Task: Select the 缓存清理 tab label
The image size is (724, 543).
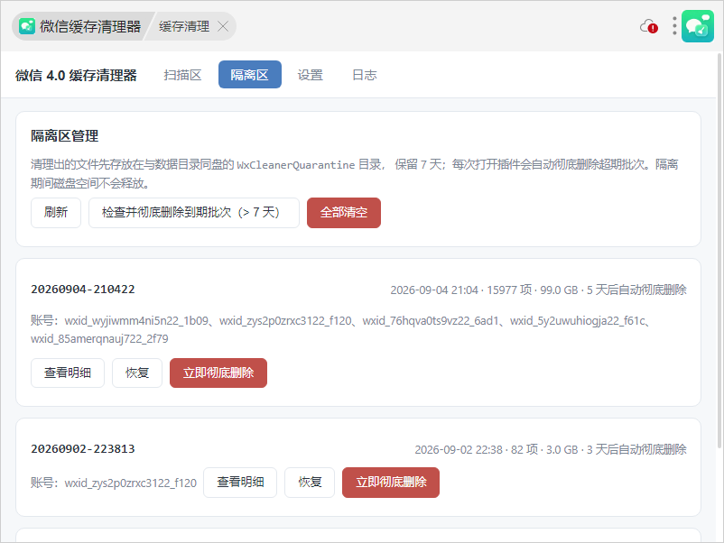Action: click(184, 26)
